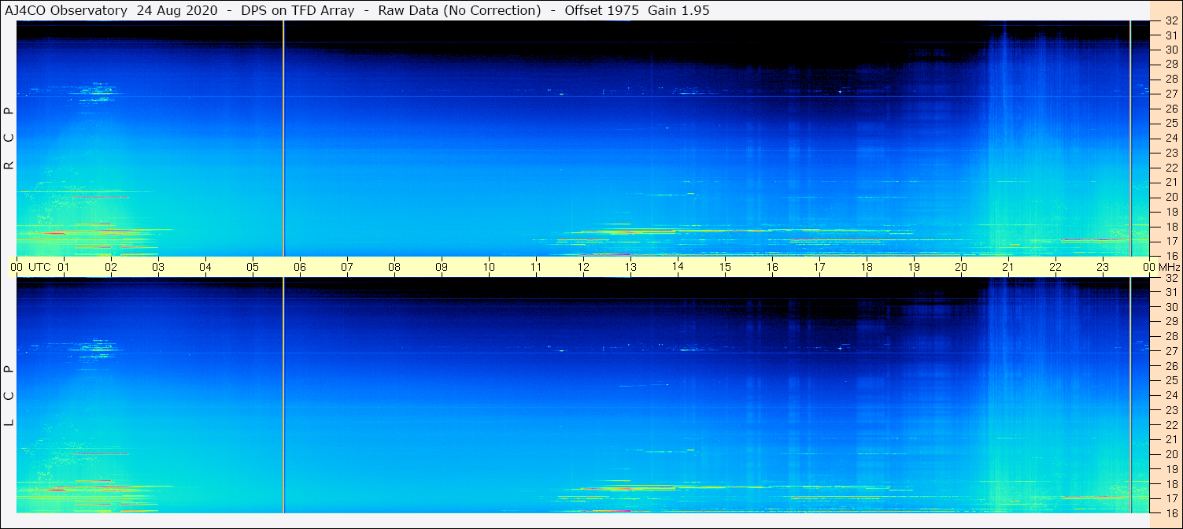Select the 18 hour tick on time axis
The image size is (1183, 529).
pos(867,267)
